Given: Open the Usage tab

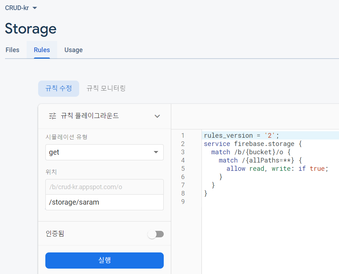Looking at the screenshot, I should (x=73, y=50).
